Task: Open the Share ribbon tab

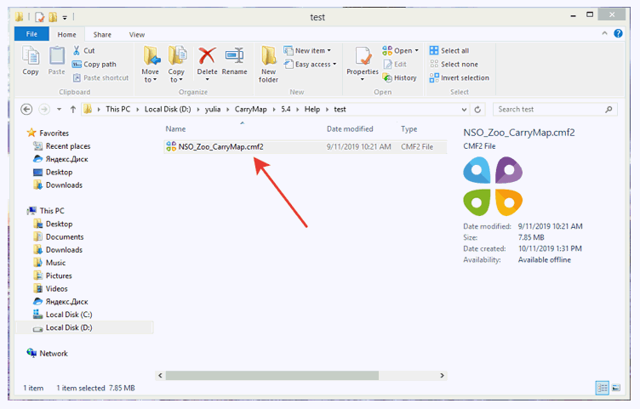Action: (x=102, y=34)
